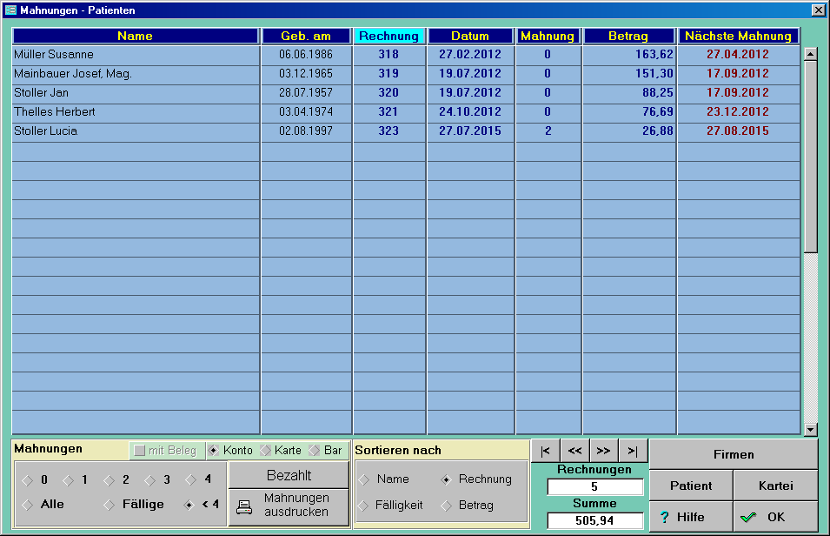
Task: Click the printer icon for Mahnungen ausdrucken
Action: [x=244, y=506]
